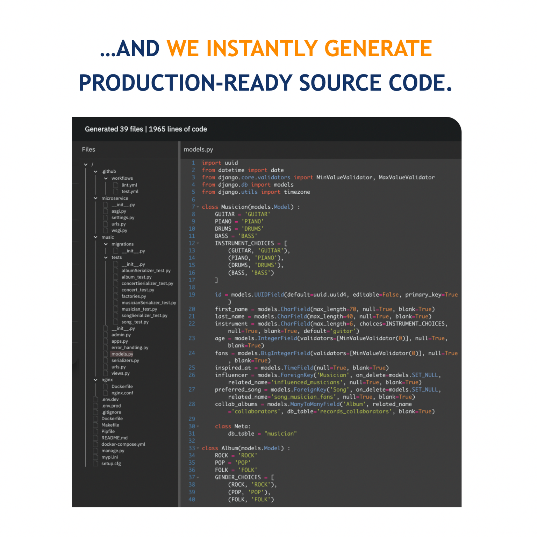Open Pipfile in the file tree

pyautogui.click(x=108, y=431)
